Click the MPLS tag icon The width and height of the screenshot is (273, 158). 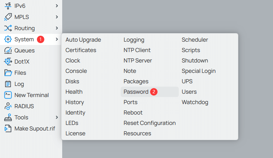tap(8, 17)
